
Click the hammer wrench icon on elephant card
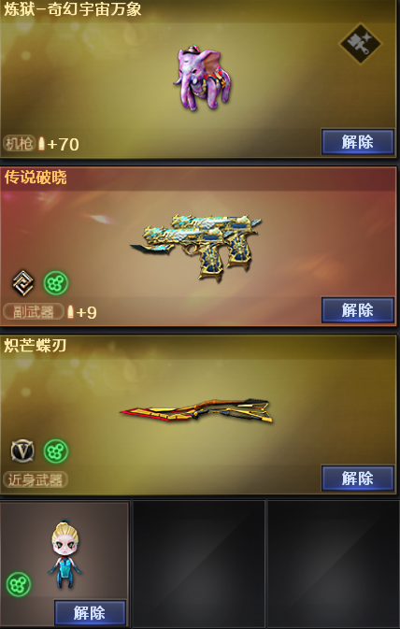tap(360, 44)
